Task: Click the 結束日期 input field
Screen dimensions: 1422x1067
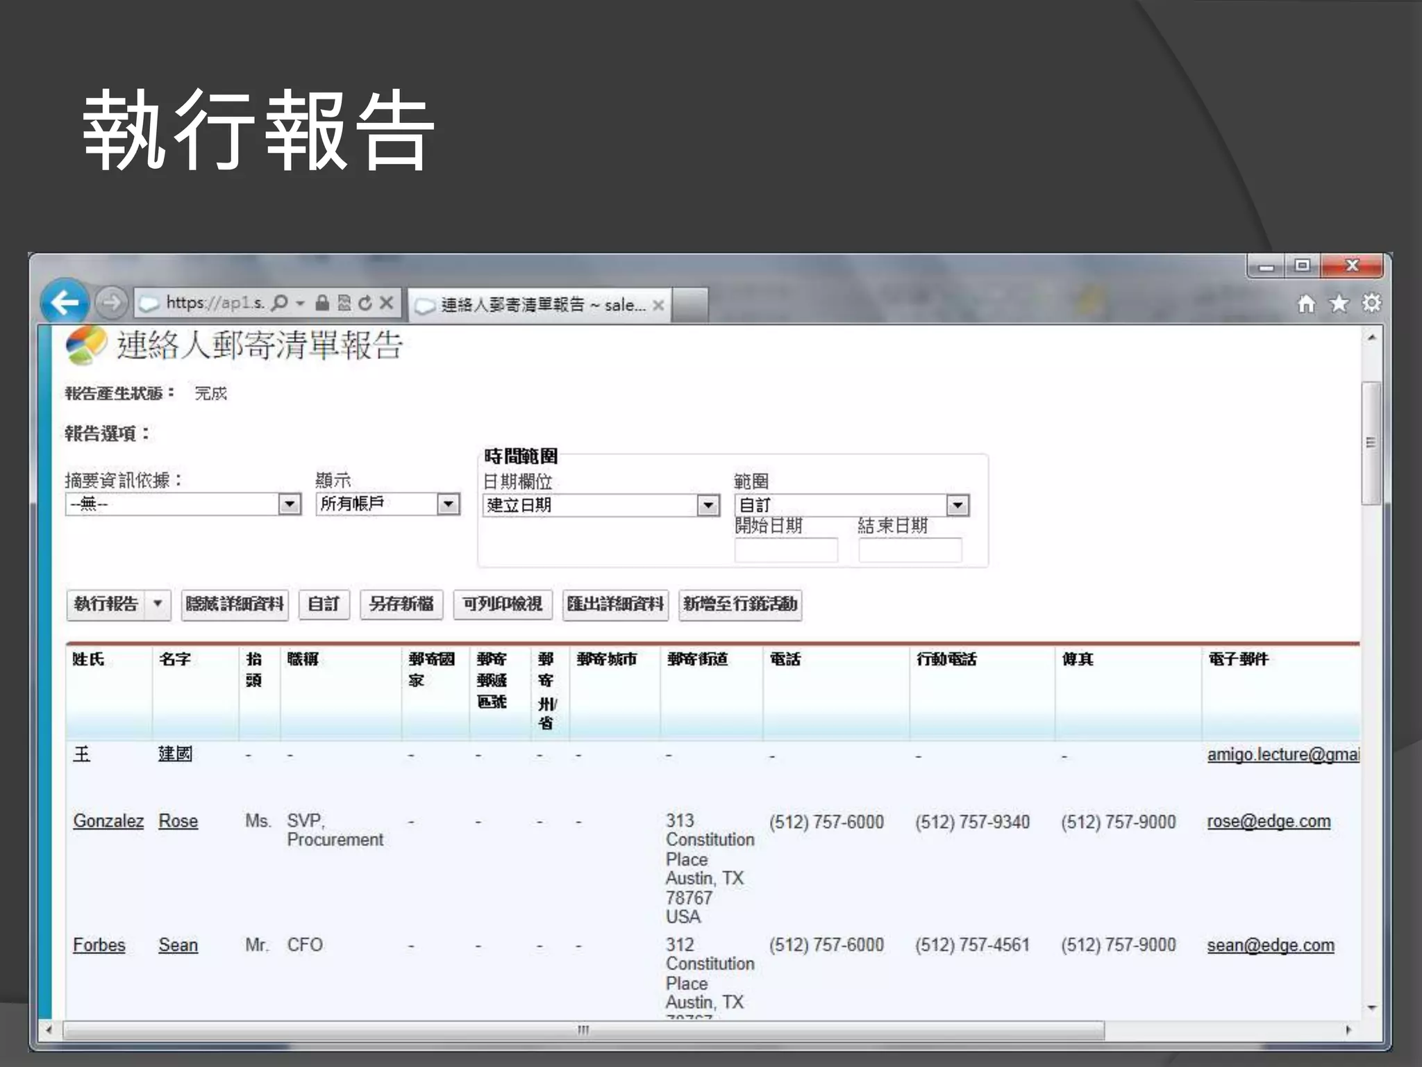Action: pyautogui.click(x=910, y=550)
